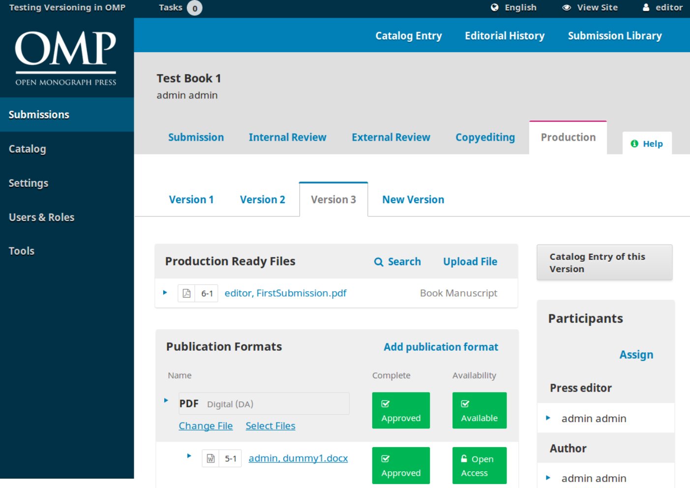Click the open lock icon in Open Access
The image size is (690, 488).
[x=464, y=458]
